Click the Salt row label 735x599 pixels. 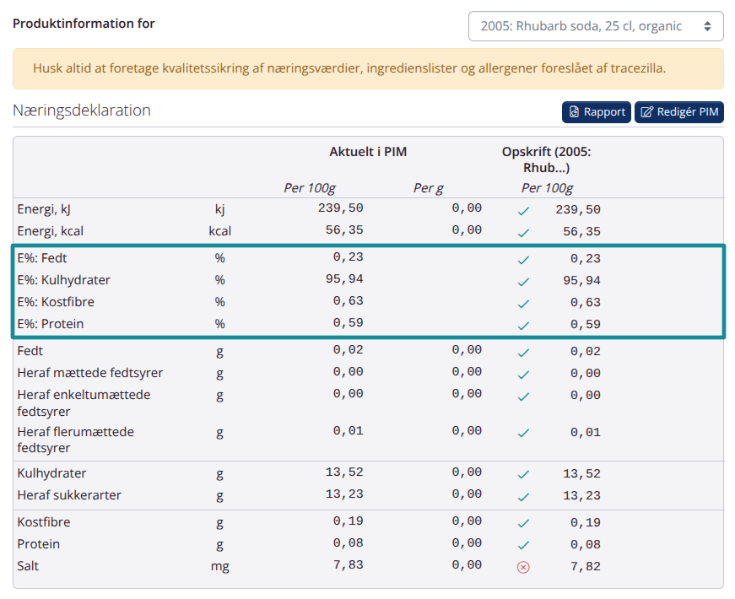30,566
